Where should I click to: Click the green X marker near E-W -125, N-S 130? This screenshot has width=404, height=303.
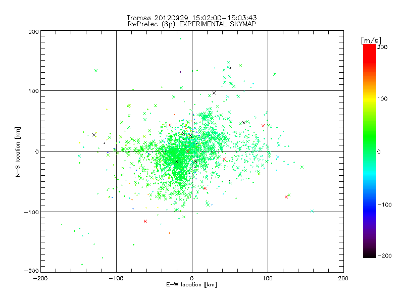(x=96, y=71)
